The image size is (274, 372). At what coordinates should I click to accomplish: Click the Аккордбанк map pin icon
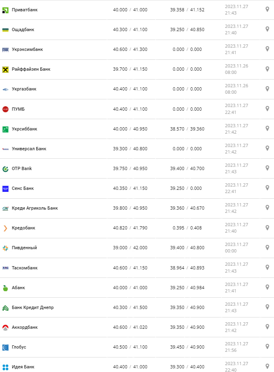267,327
